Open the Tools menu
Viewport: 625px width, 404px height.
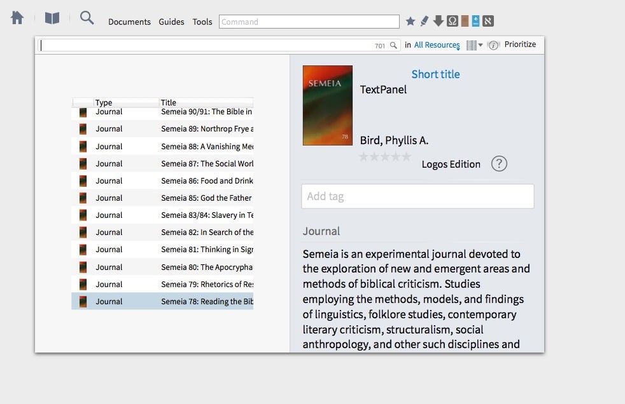pyautogui.click(x=202, y=22)
